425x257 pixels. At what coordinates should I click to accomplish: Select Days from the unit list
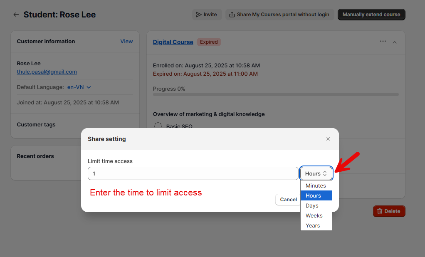tap(316, 205)
